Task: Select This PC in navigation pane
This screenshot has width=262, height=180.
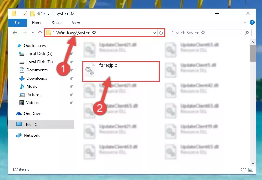Action: (41, 125)
